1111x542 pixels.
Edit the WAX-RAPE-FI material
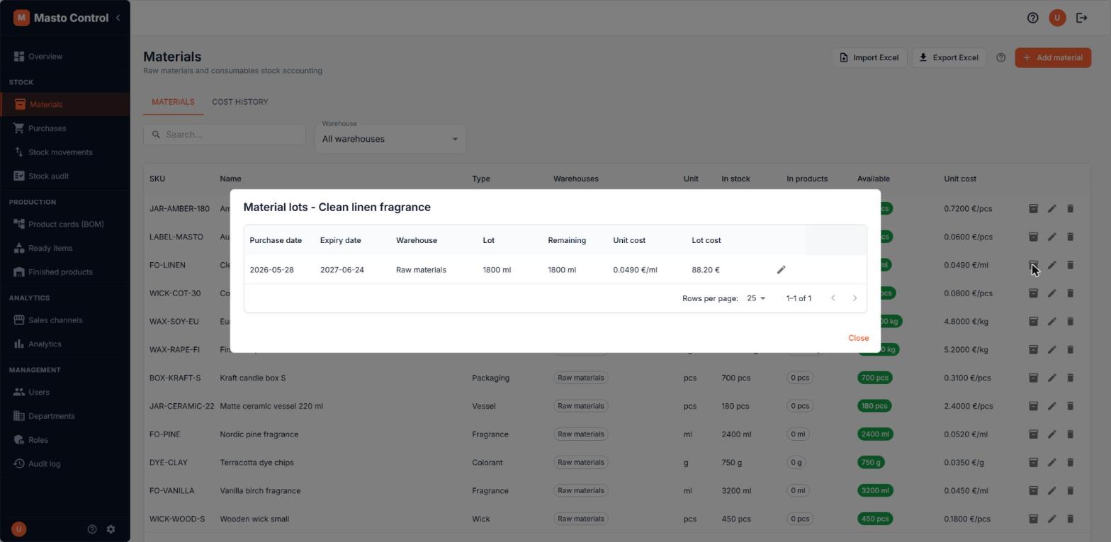pos(1051,349)
